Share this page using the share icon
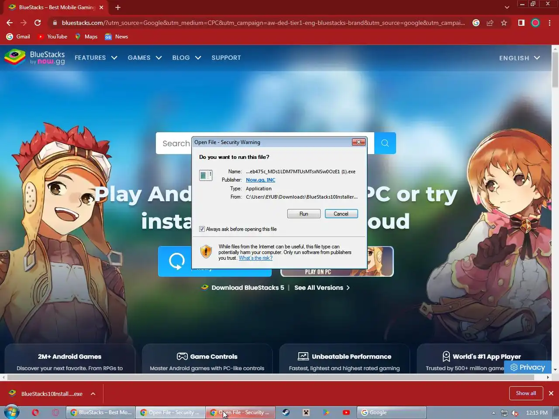 [490, 23]
